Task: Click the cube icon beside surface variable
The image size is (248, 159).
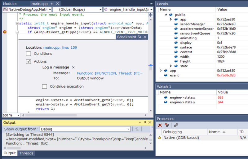Action: 176,47
